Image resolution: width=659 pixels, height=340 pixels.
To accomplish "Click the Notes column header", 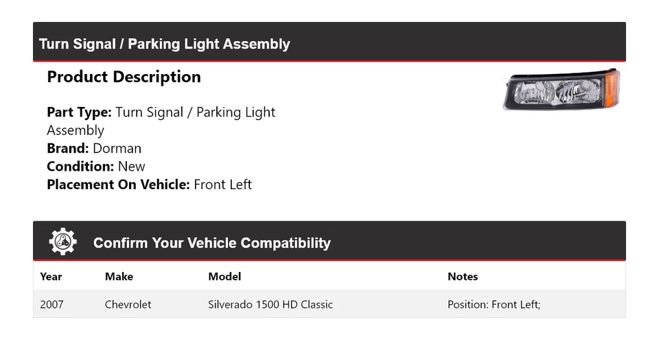I will (463, 276).
